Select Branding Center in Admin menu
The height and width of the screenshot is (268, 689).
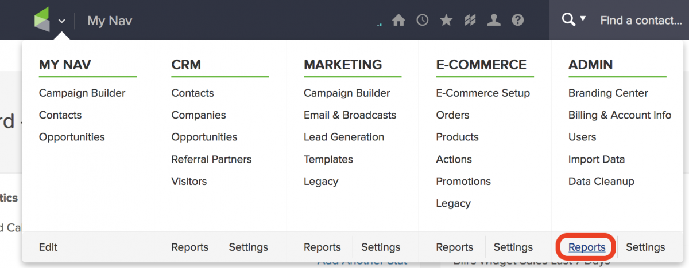click(x=608, y=93)
